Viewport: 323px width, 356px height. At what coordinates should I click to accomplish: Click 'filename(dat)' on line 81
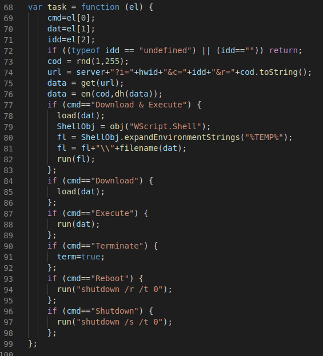point(150,148)
